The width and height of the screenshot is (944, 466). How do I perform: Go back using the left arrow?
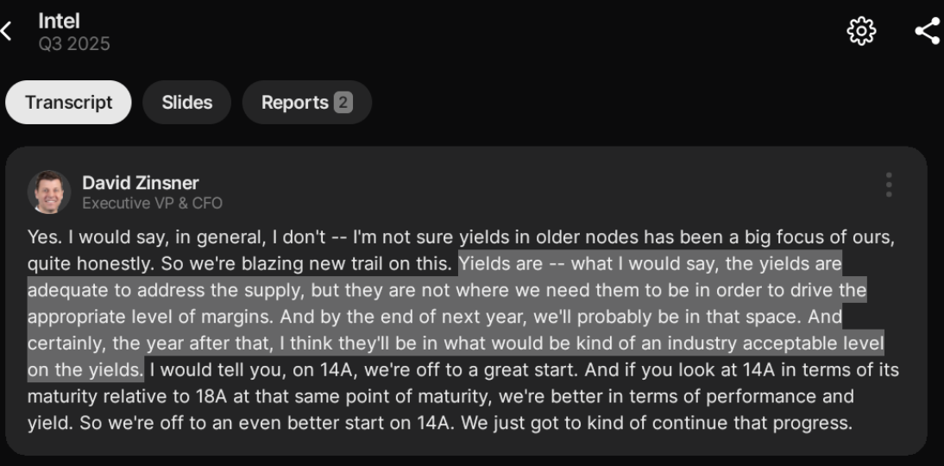click(7, 32)
